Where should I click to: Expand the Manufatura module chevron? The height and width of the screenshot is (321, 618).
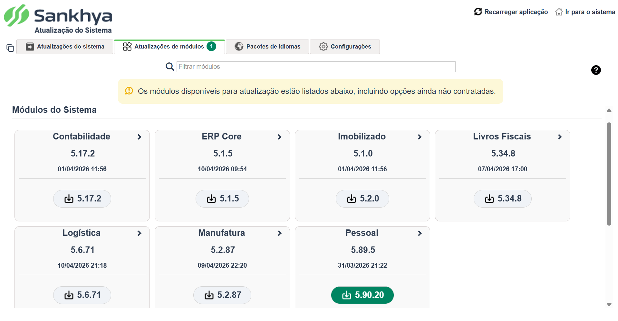[280, 233]
